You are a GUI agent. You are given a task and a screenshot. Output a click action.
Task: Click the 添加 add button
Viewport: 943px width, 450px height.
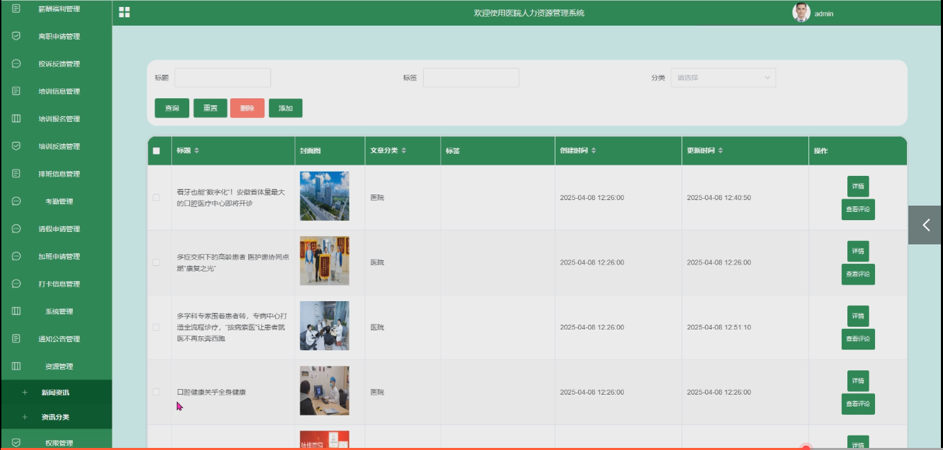[x=286, y=108]
